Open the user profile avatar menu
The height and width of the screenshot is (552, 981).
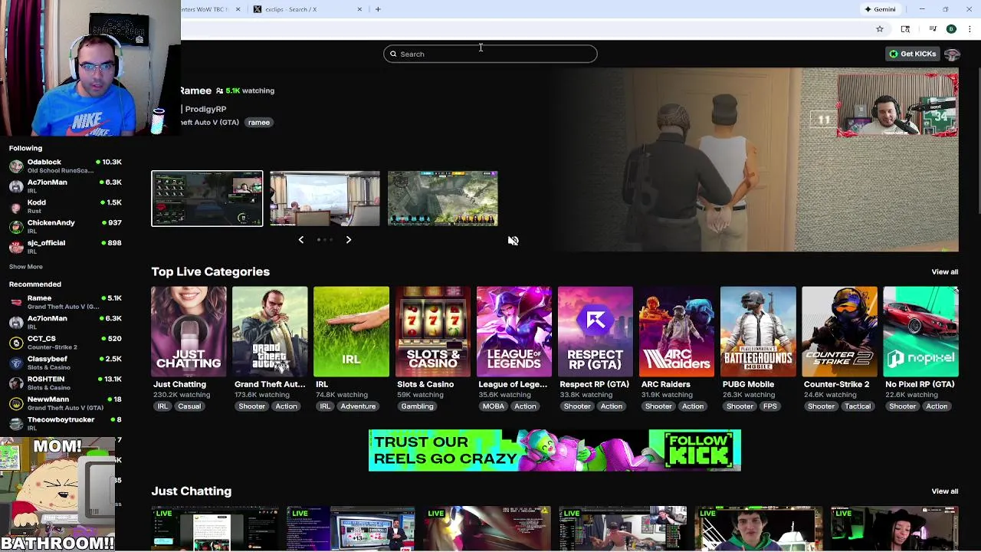click(952, 54)
